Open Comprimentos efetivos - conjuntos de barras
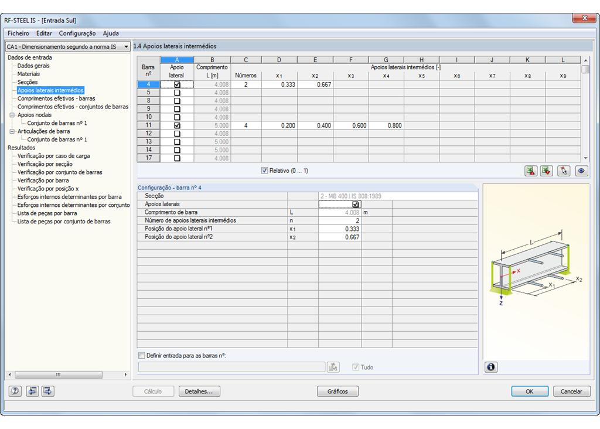 (x=73, y=107)
